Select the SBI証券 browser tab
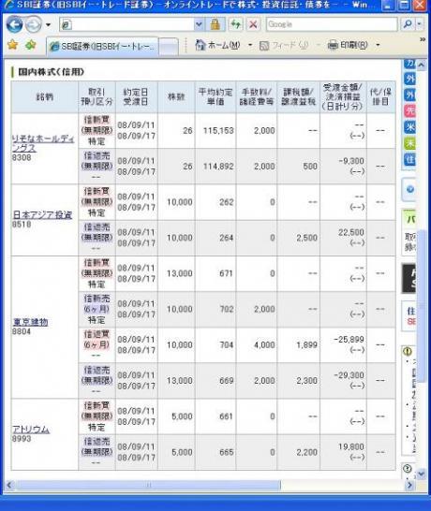Image resolution: width=431 pixels, height=511 pixels. pos(102,47)
